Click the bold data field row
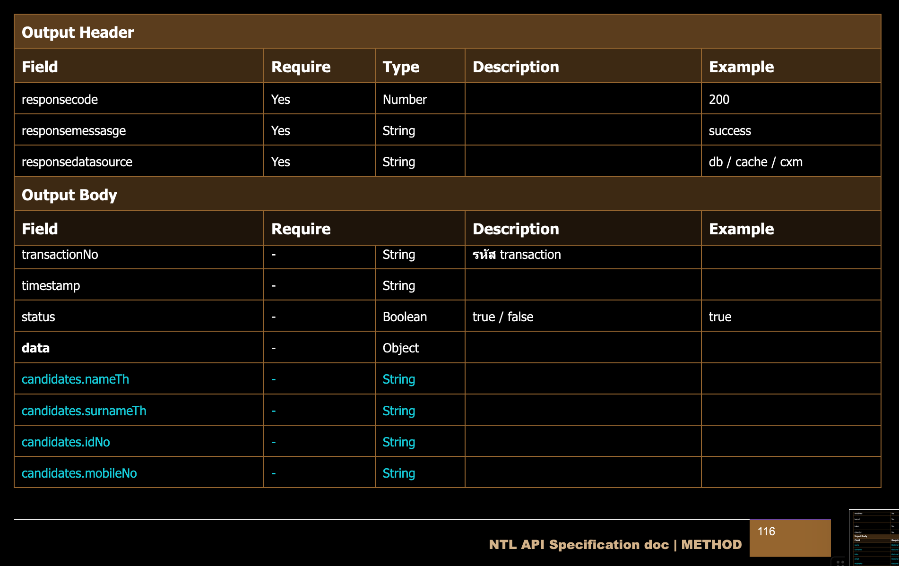 click(x=36, y=348)
